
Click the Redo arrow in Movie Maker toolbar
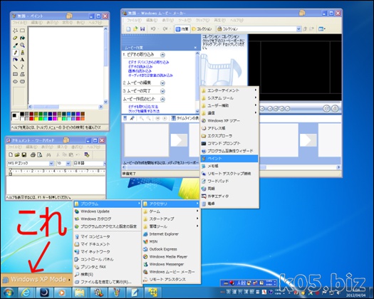[165, 29]
